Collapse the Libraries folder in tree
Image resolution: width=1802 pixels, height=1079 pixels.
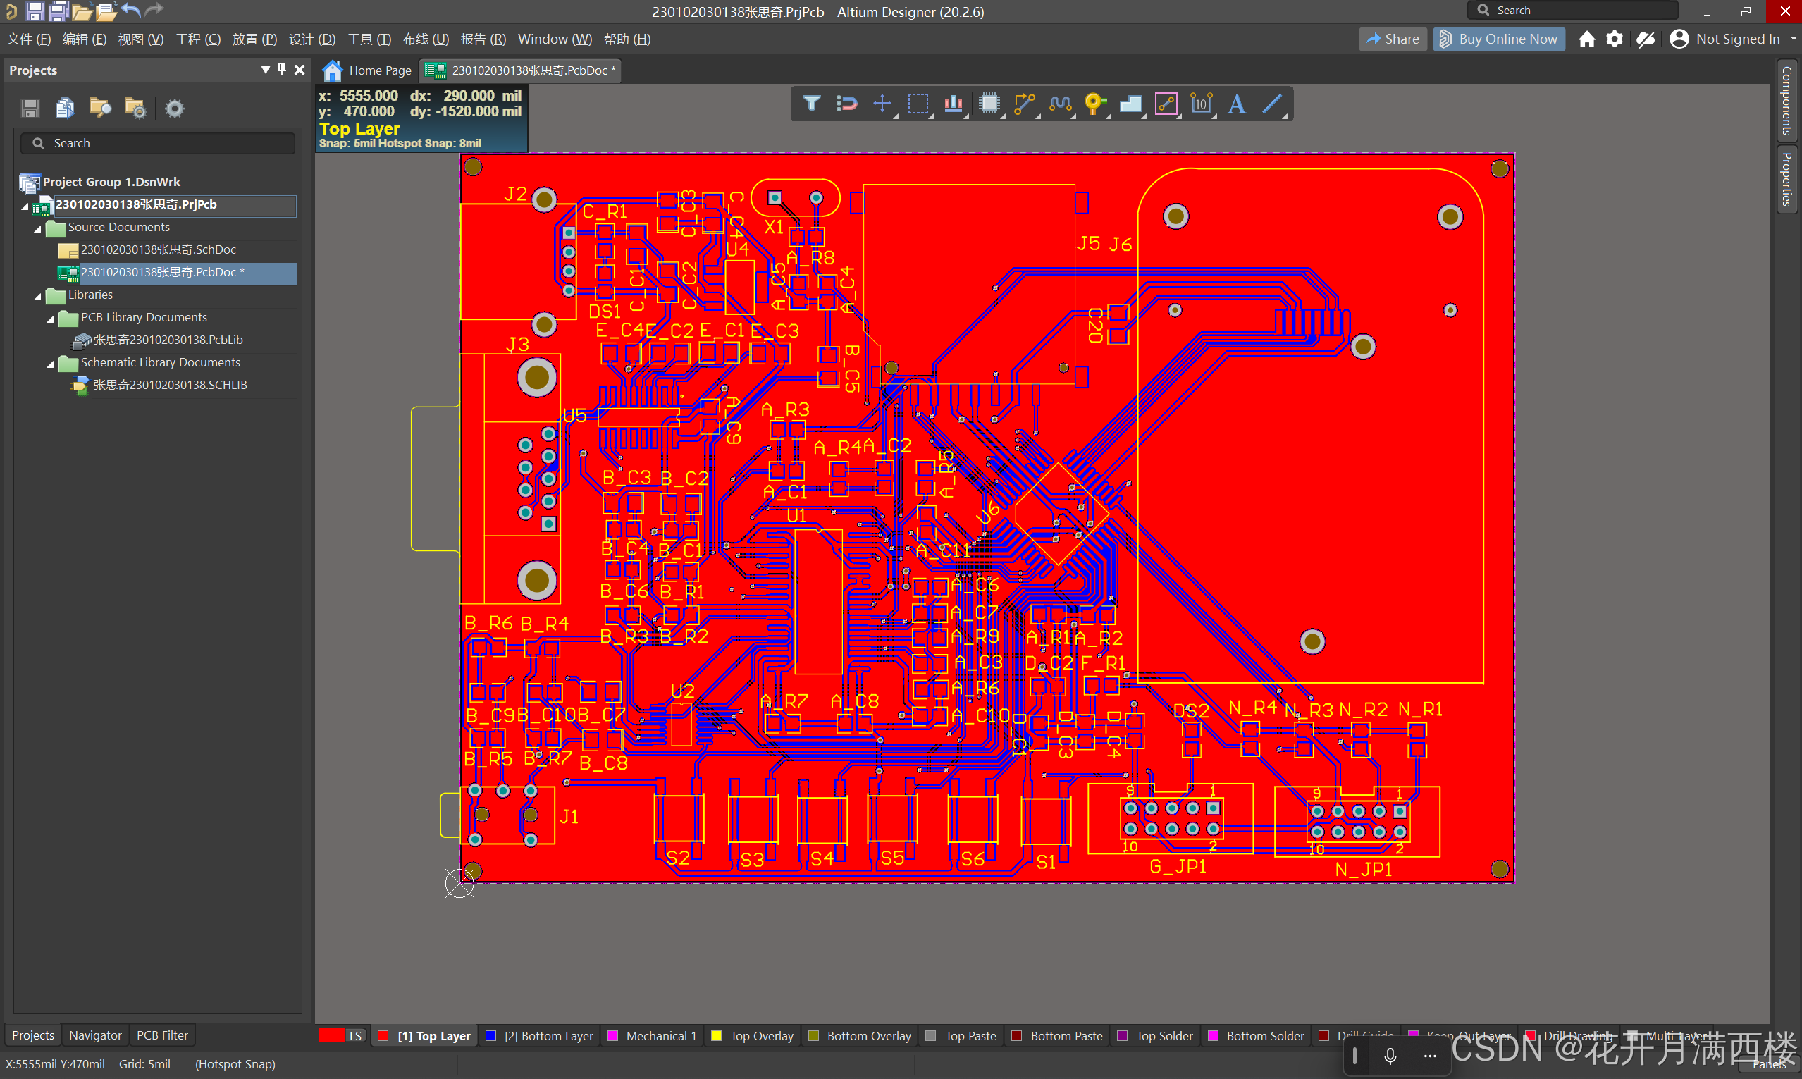38,296
